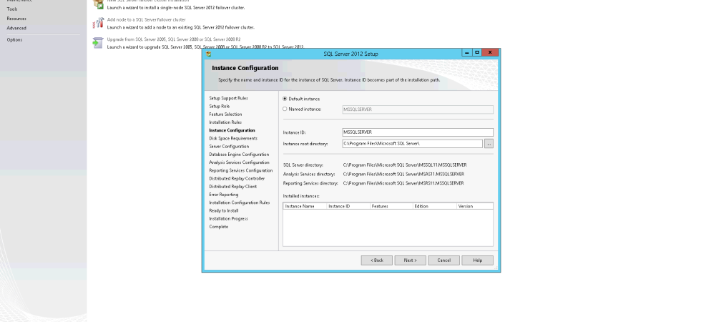Click the SQL Server setup title bar icon
This screenshot has height=322, width=701.
click(208, 54)
